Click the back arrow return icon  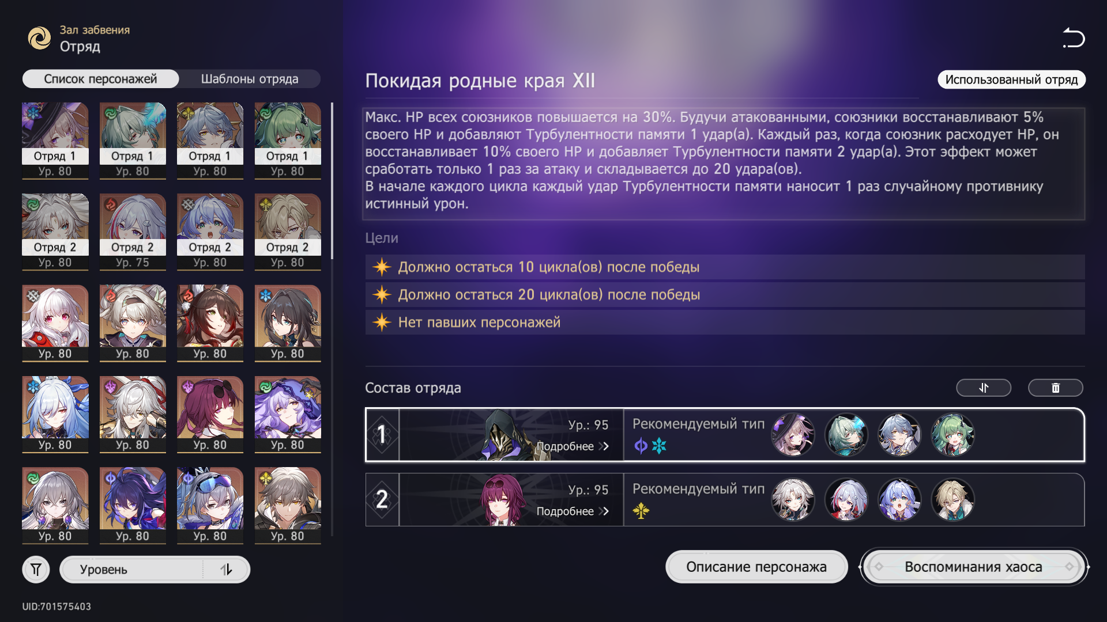coord(1073,38)
